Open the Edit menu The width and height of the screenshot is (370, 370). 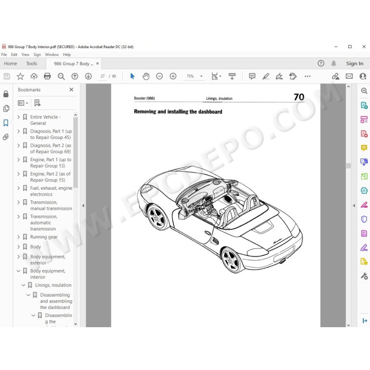point(14,54)
